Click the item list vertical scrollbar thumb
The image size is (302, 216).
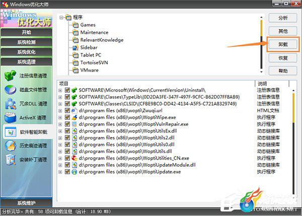click(x=293, y=108)
